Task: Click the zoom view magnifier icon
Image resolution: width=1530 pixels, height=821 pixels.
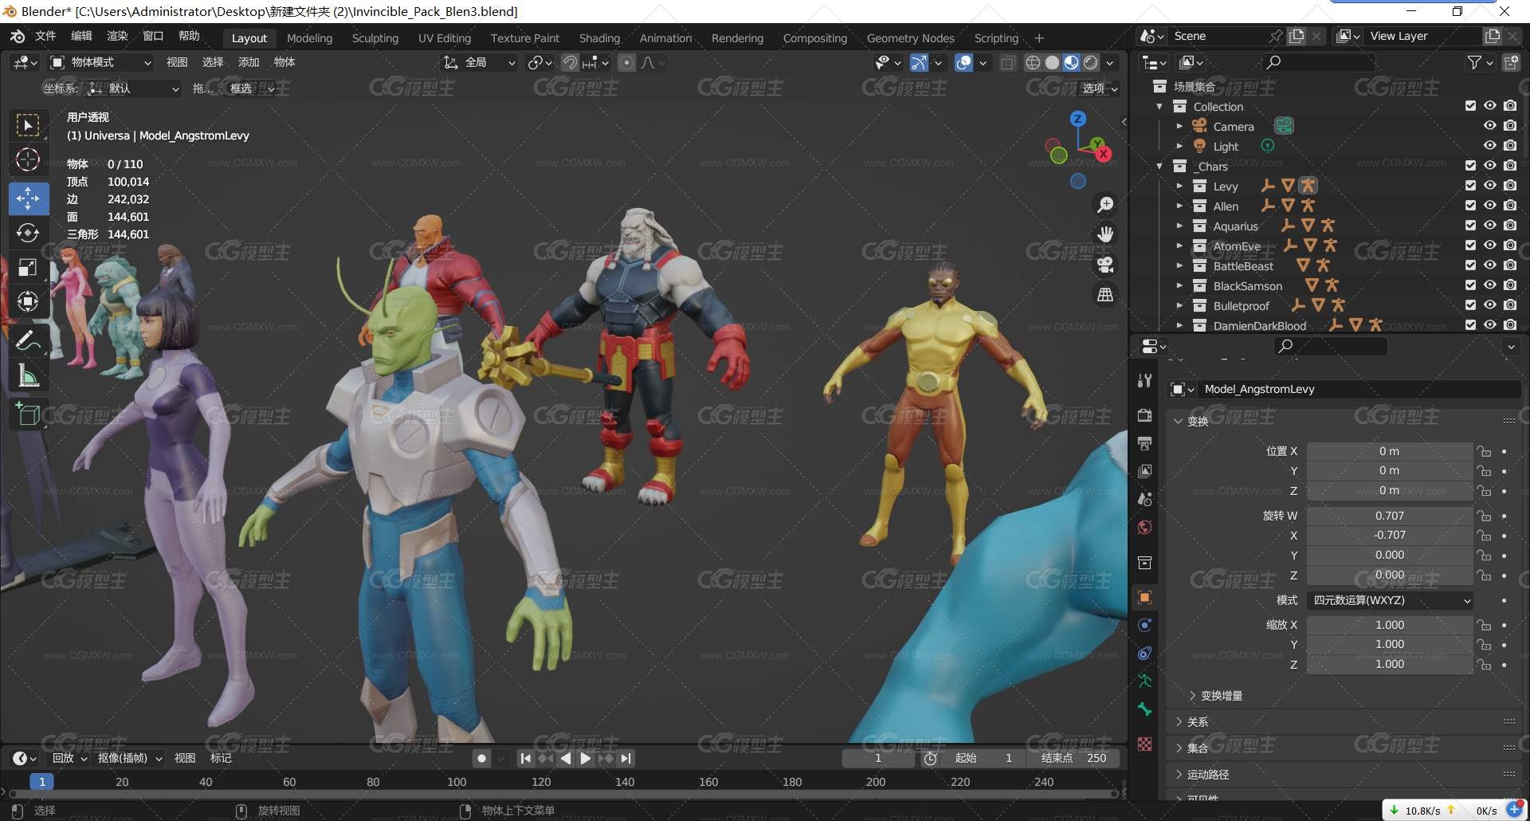Action: pos(1105,205)
